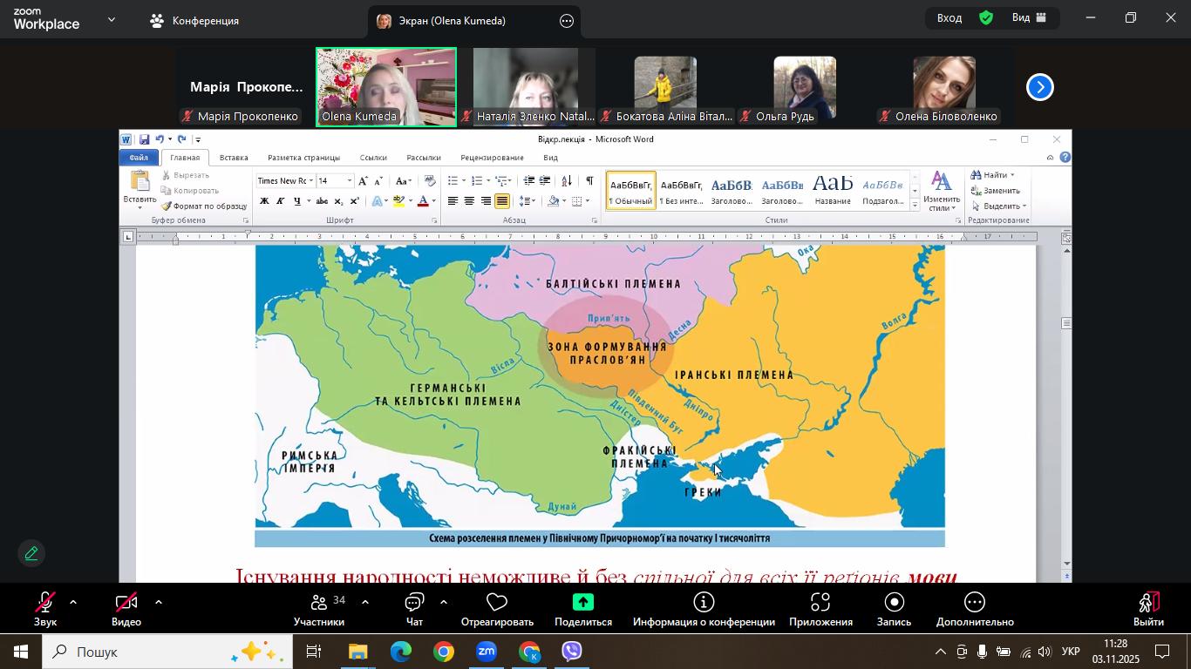
Task: Start recording with the Запись button
Action: pyautogui.click(x=894, y=609)
